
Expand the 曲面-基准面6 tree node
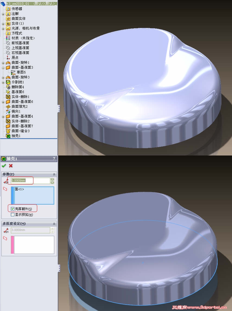(3, 102)
